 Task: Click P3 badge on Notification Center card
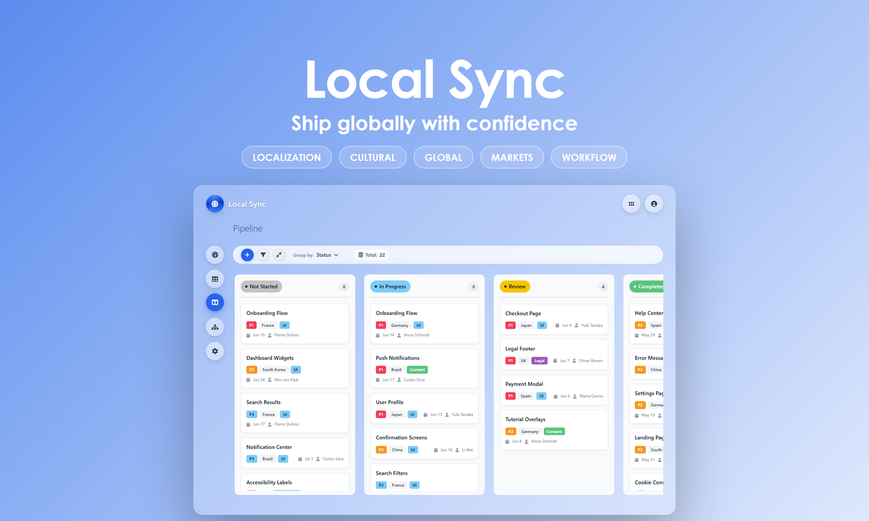(x=251, y=459)
